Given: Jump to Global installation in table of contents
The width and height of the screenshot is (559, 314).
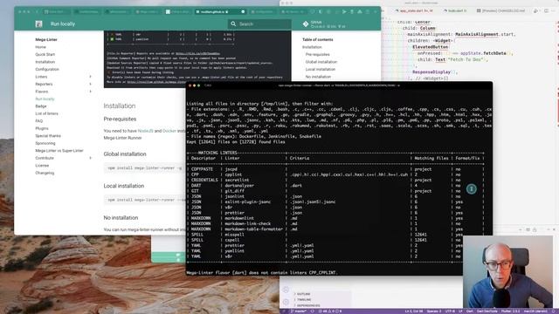Looking at the screenshot, I should [x=321, y=62].
